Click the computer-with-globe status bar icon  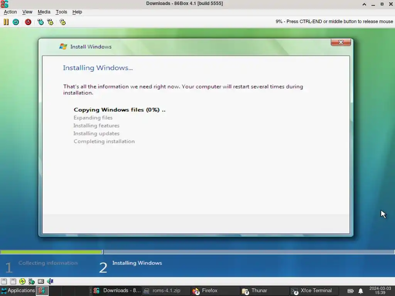[x=32, y=281]
